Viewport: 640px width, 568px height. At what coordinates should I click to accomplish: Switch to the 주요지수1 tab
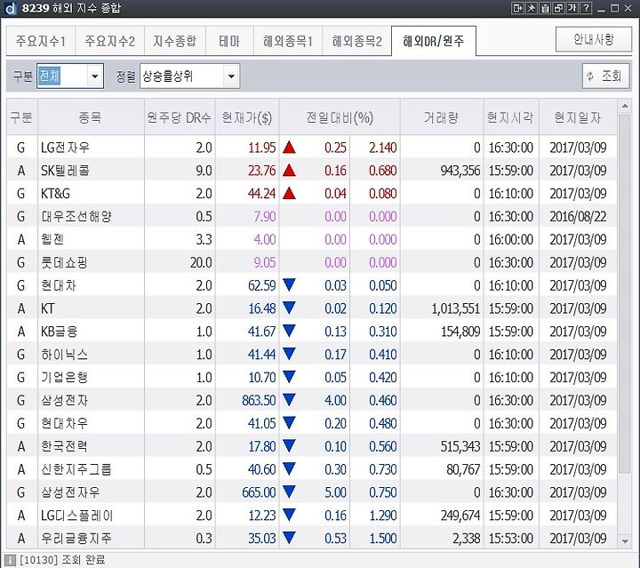[40, 41]
